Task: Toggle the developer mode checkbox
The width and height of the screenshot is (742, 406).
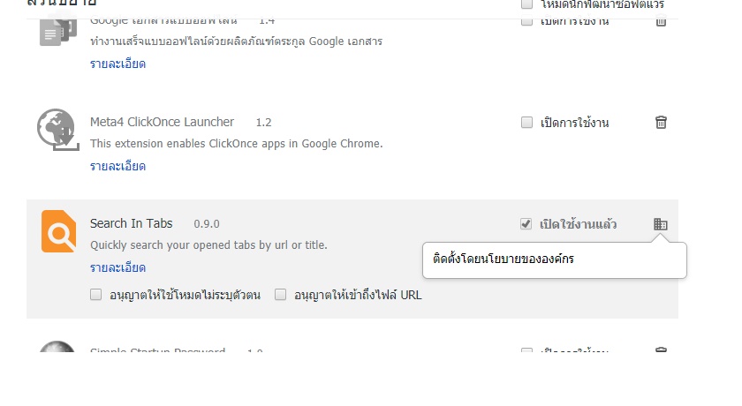Action: pos(526,4)
